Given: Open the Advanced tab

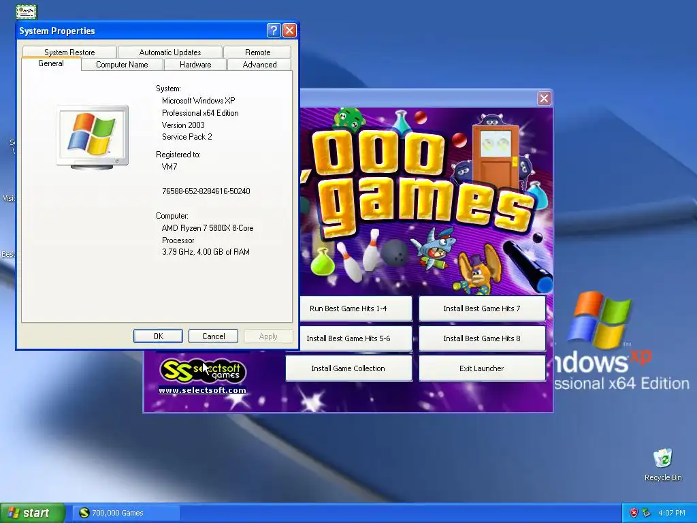Looking at the screenshot, I should click(x=259, y=65).
